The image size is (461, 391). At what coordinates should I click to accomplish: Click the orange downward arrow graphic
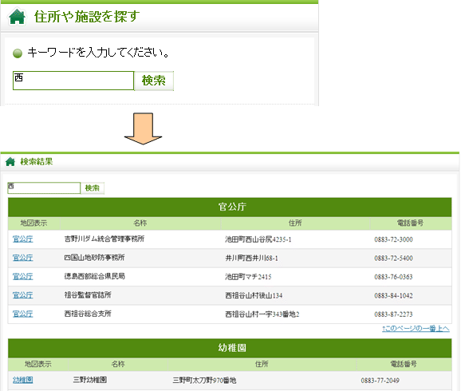(144, 128)
